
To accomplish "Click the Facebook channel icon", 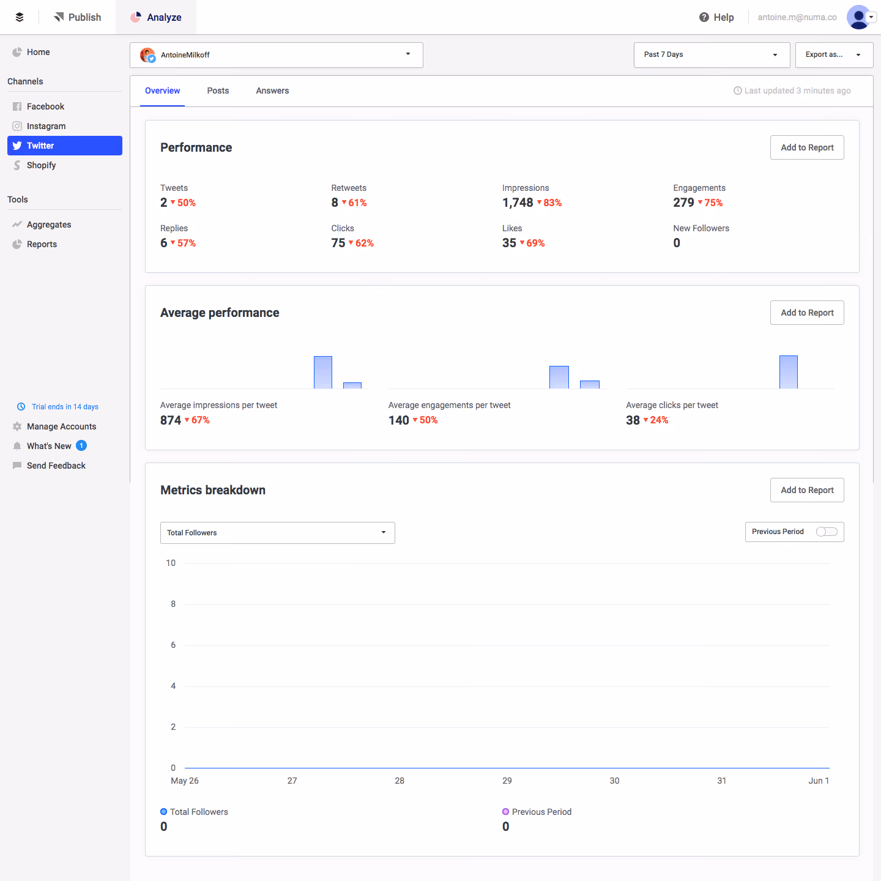I will [17, 106].
